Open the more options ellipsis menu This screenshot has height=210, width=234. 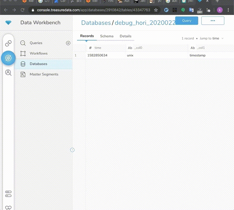(x=213, y=21)
